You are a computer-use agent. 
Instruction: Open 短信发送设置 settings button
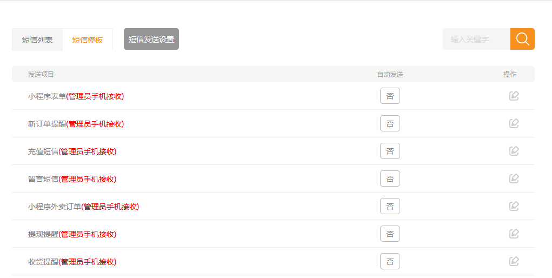(151, 39)
